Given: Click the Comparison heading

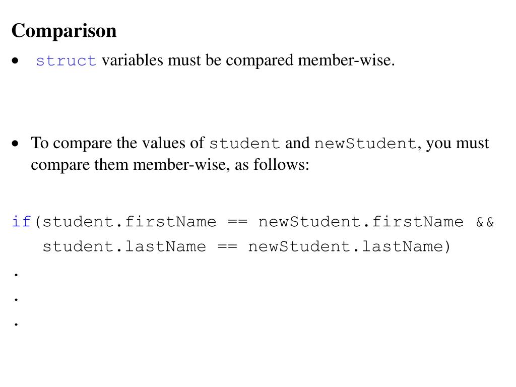Looking at the screenshot, I should 64,31.
